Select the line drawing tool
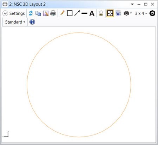158x145 pixels. point(84,13)
